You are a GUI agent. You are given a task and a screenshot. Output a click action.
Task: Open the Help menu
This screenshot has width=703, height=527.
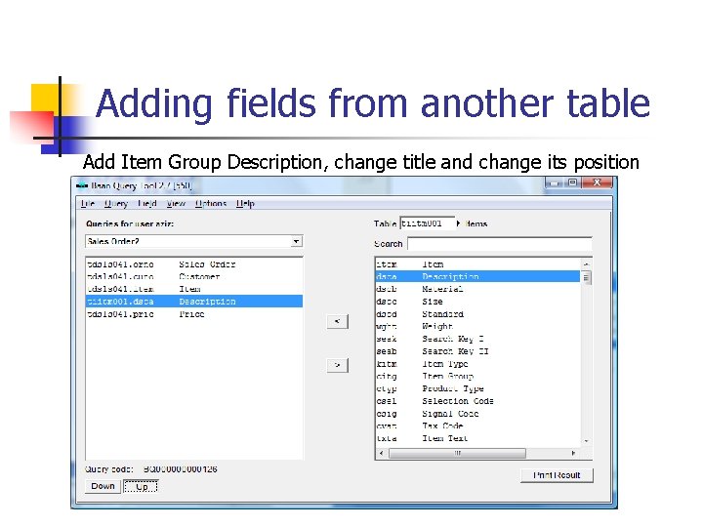point(245,203)
